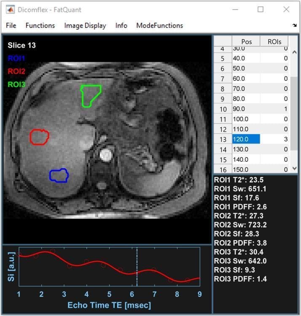Select the 80.0 position cell
This screenshot has width=301, height=316.
pos(246,99)
